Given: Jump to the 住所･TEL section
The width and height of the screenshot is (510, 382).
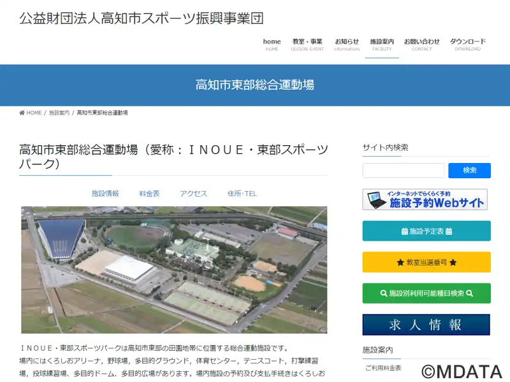Looking at the screenshot, I should click(242, 194).
